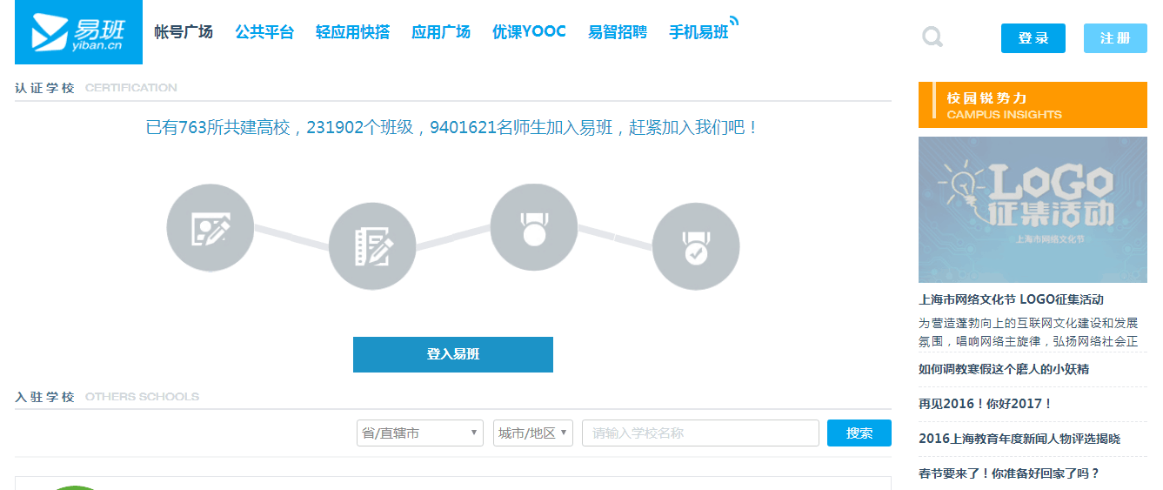This screenshot has width=1163, height=490.
Task: Open the 帐号广场 menu item
Action: (184, 32)
